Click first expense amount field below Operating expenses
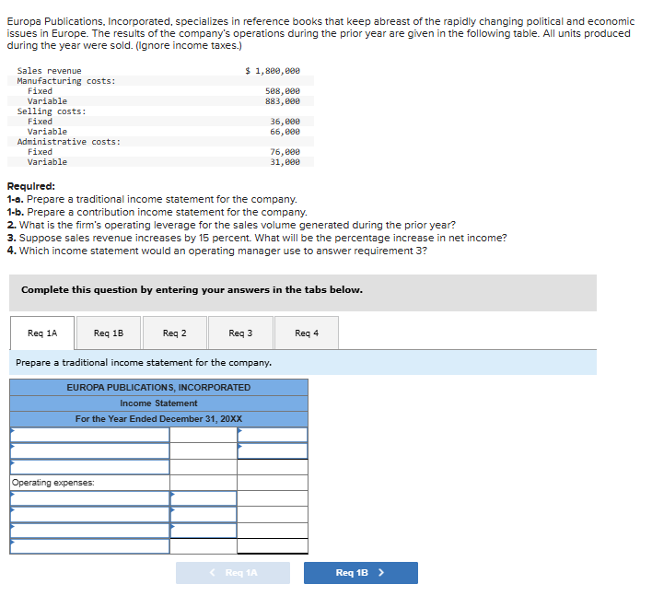Viewport: 652px width, 596px height. pos(204,498)
